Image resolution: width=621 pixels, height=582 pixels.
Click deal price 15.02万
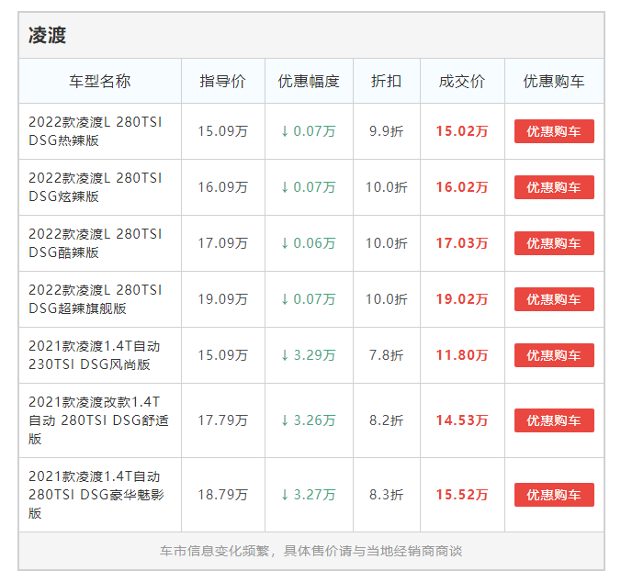[x=462, y=131]
